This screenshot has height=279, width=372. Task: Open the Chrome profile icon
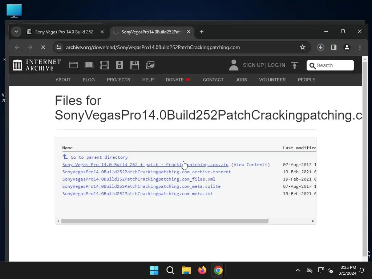347,47
